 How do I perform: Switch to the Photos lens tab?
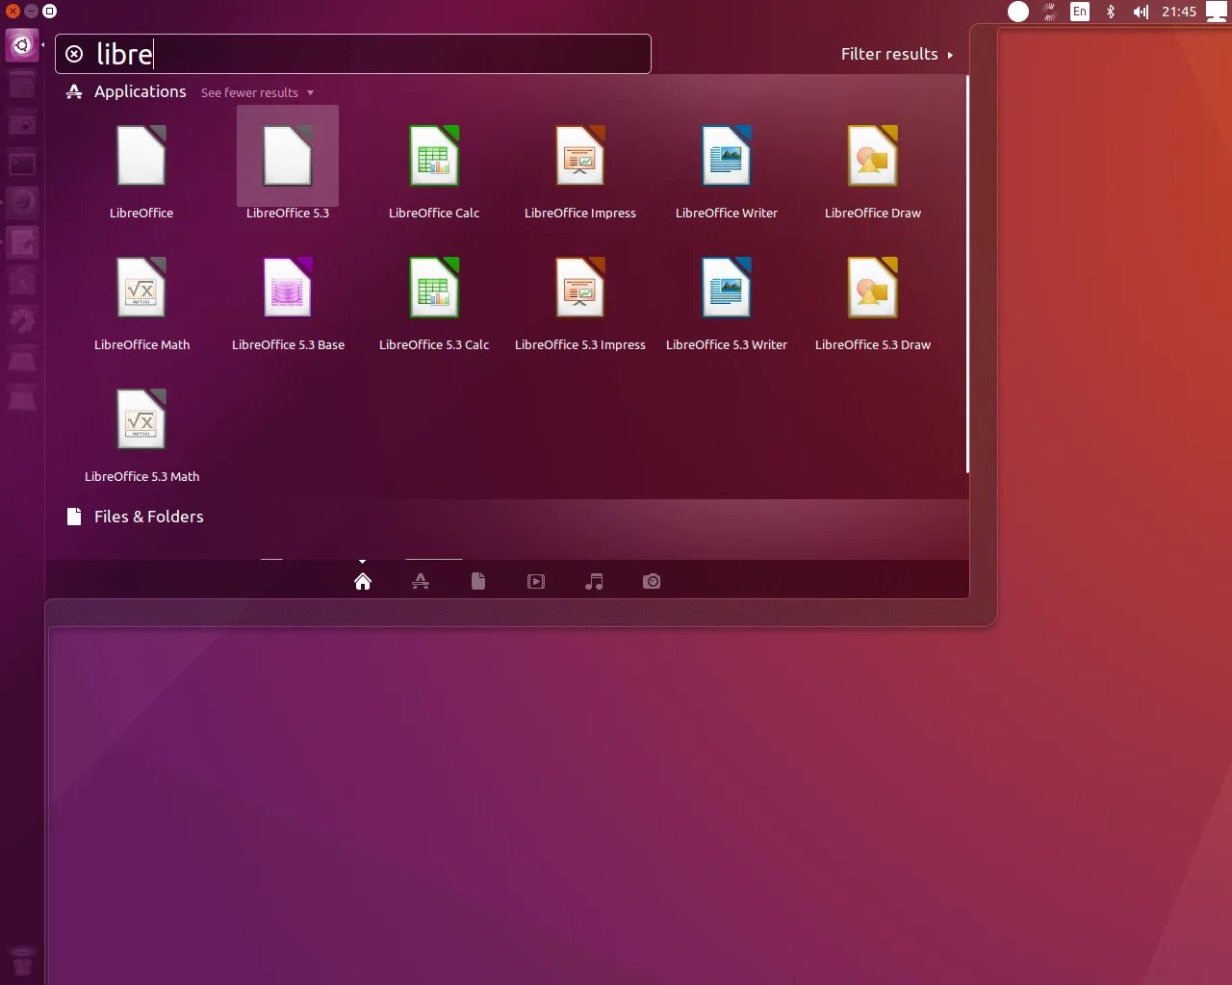click(x=652, y=581)
